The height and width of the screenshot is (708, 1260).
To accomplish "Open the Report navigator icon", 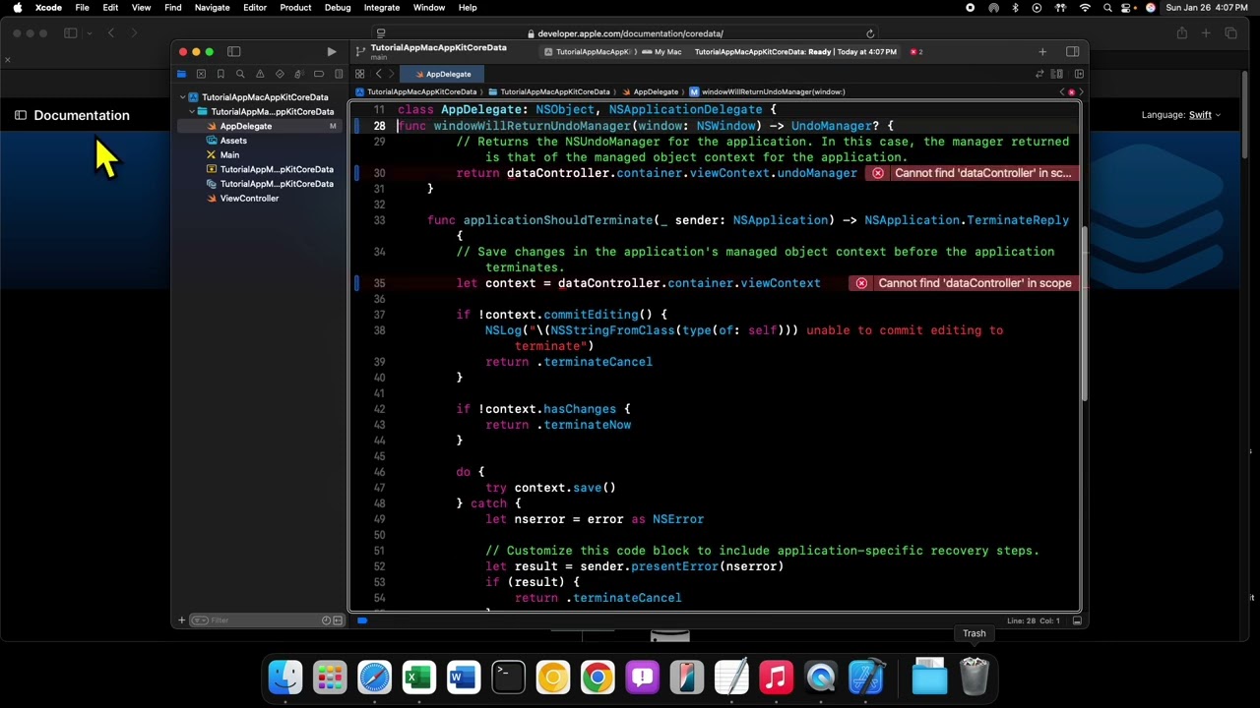I will point(339,74).
